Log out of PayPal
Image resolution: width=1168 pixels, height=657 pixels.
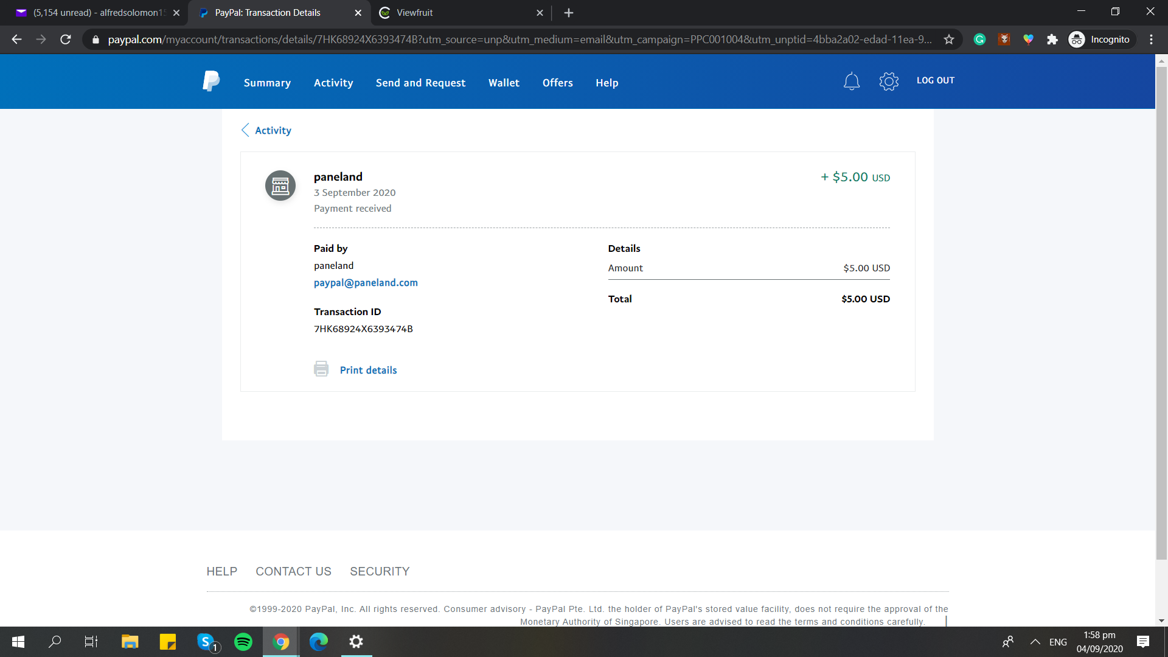click(936, 80)
